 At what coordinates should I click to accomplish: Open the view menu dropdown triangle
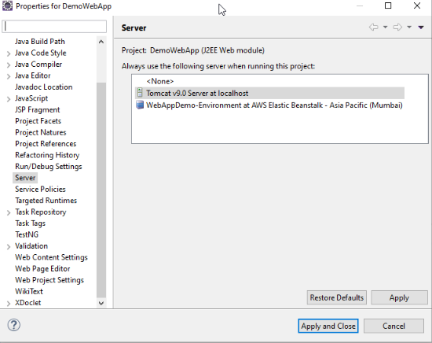click(421, 27)
